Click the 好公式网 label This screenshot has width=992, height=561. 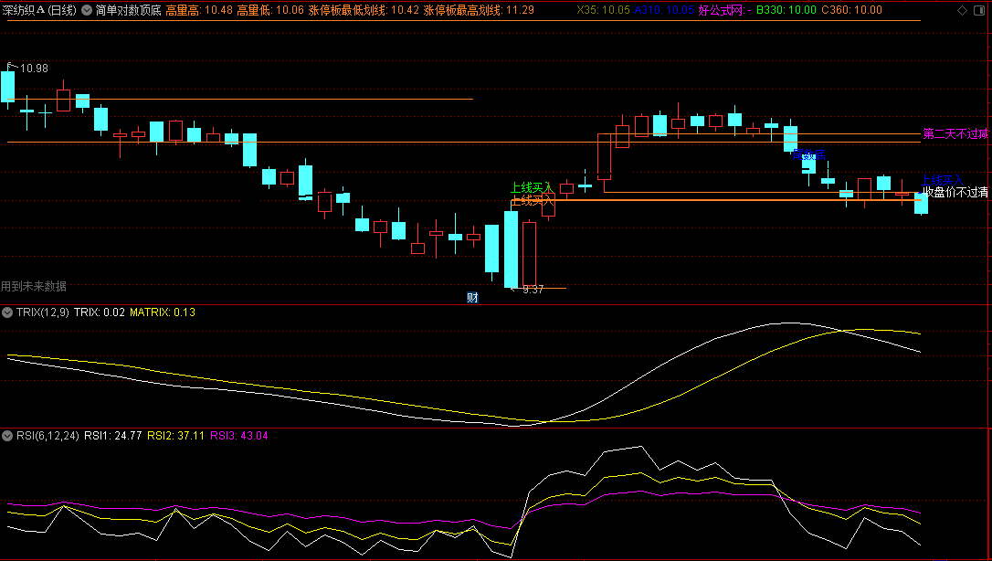click(722, 10)
